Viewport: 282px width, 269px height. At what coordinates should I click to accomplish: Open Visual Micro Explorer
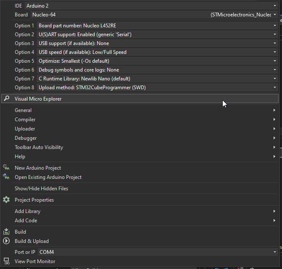(140, 99)
